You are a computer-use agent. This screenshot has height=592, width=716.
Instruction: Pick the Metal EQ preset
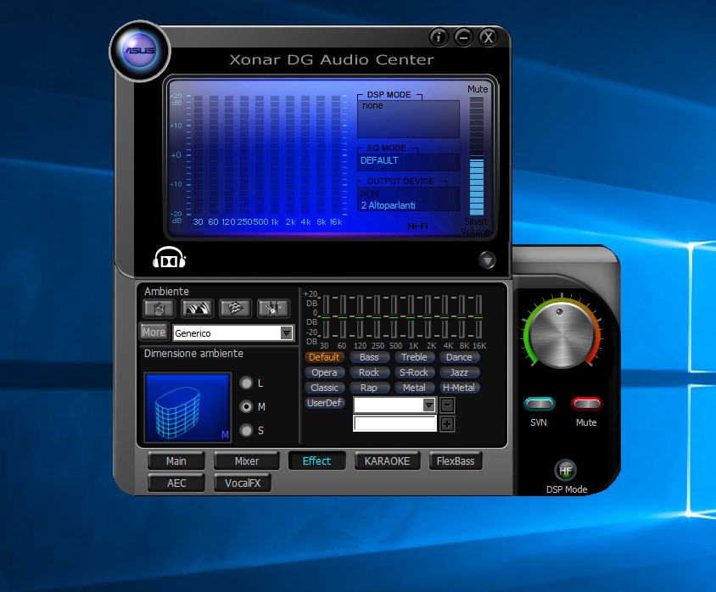414,388
